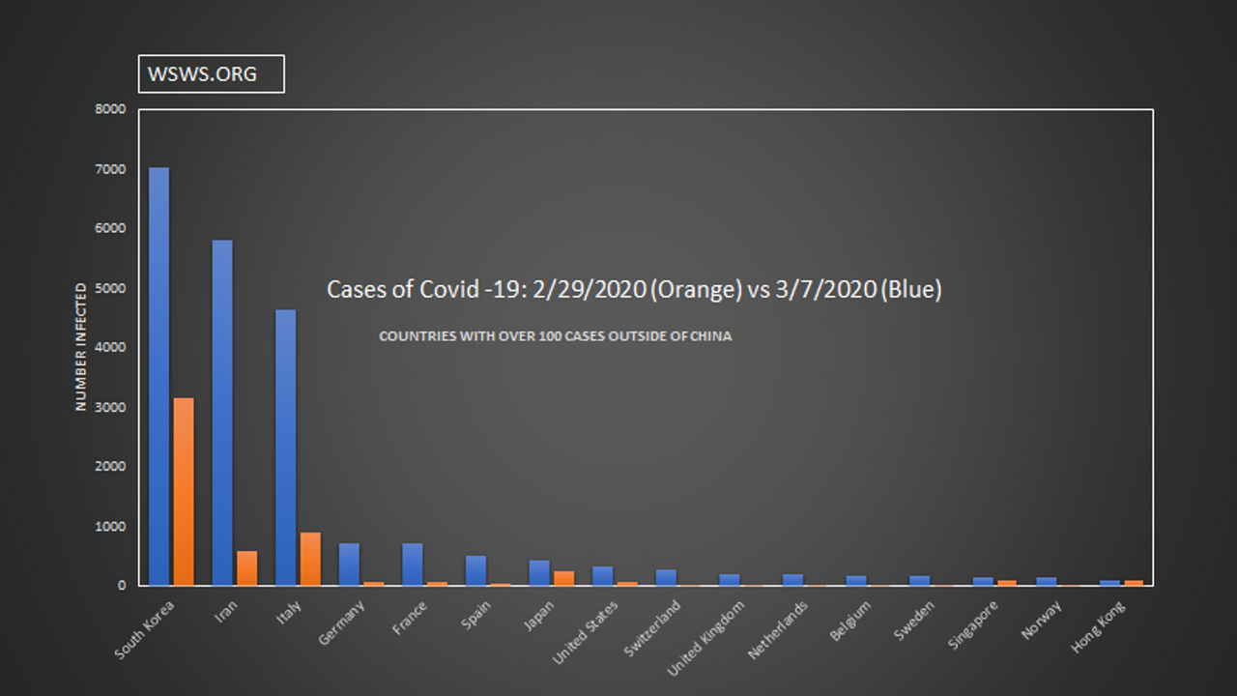Click the subtitle about countries outside China
The width and height of the screenshot is (1237, 696).
coord(555,336)
